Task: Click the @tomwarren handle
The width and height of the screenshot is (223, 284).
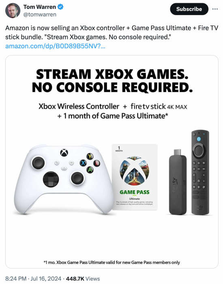Action: point(40,15)
